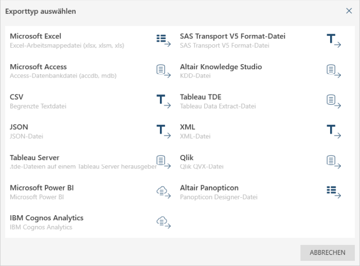This screenshot has width=360, height=266.
Task: Click the Altair Knowledge Studio export icon
Action: pyautogui.click(x=333, y=71)
